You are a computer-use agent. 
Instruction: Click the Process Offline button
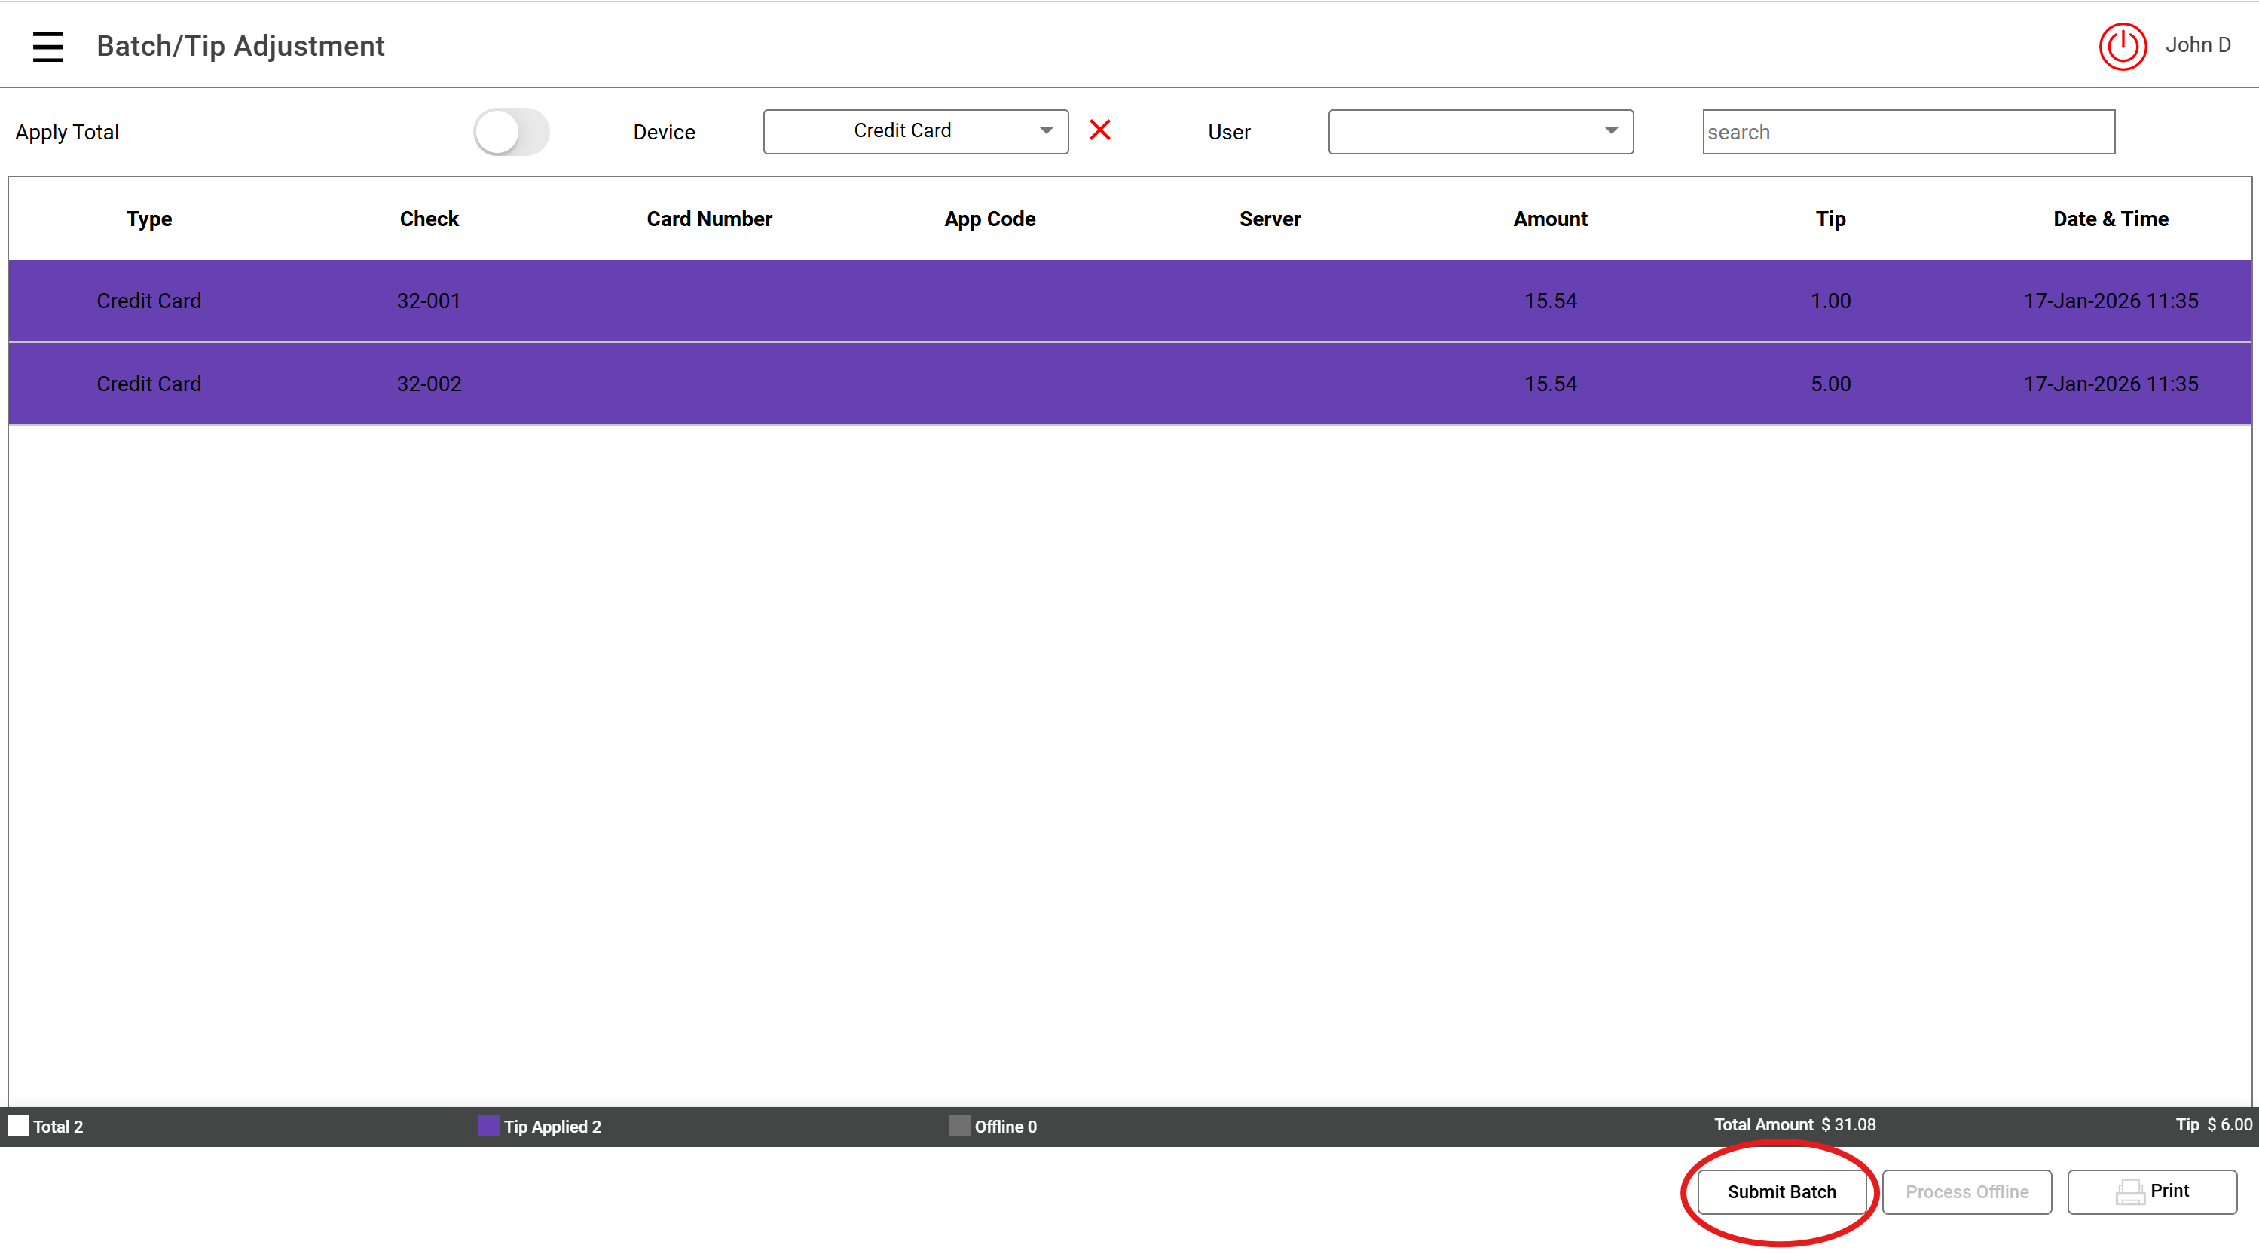[x=1966, y=1191]
